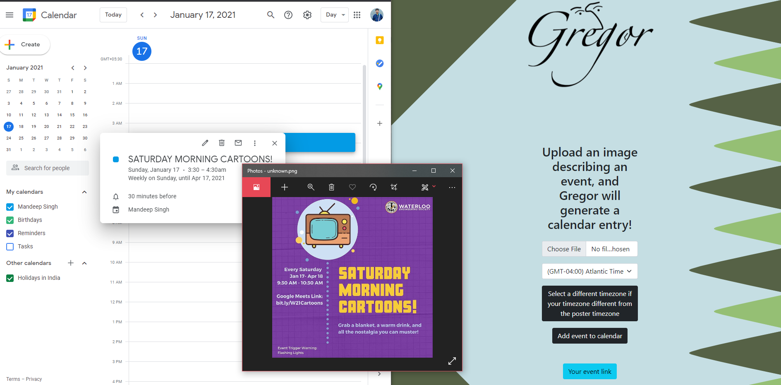Screen dimensions: 781x385
Task: Select the blue event block in day grid
Action: tap(320, 142)
